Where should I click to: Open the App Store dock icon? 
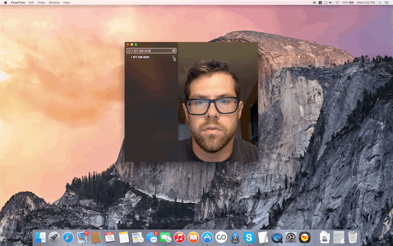click(x=207, y=238)
